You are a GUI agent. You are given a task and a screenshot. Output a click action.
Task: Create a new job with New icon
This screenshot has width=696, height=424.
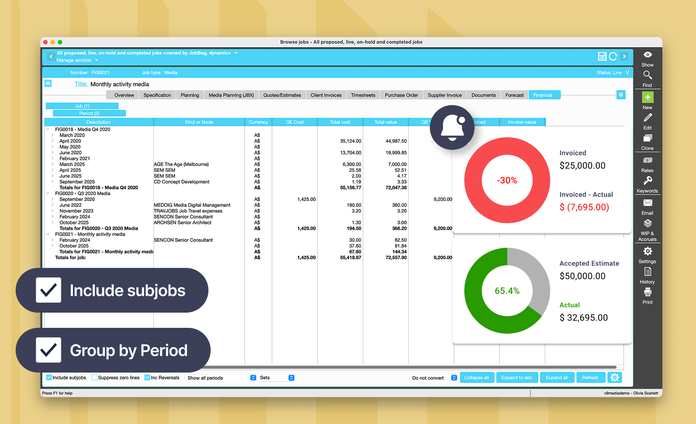(x=647, y=97)
